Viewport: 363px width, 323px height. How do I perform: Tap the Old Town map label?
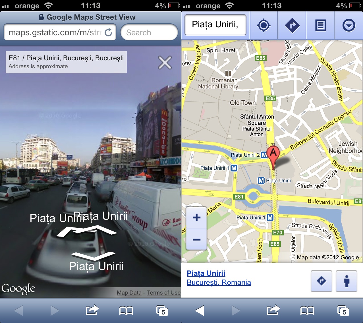coord(243,103)
